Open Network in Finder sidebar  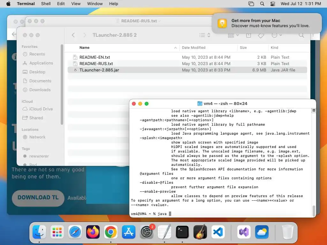[34, 137]
